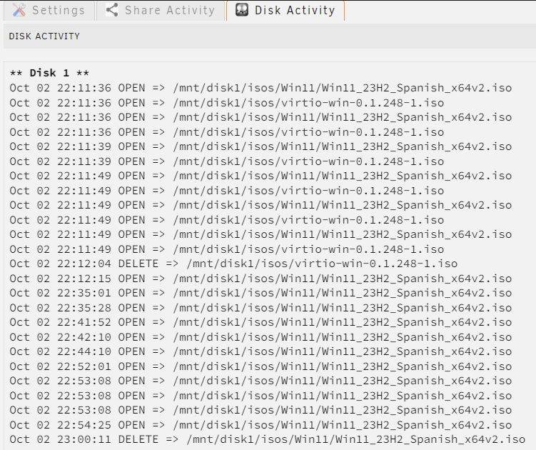Select the 22:44:10 OPEN log line
The image size is (536, 450).
coord(261,351)
